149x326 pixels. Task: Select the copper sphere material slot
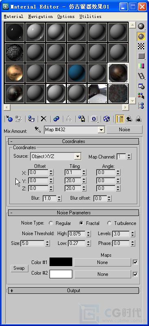14,73
